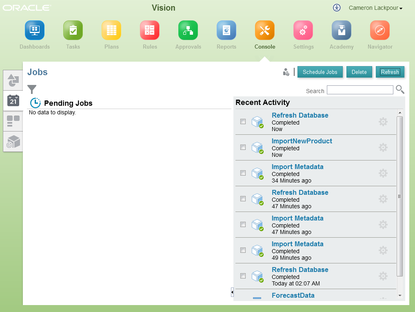Click scrollbar down arrow in Recent Activity
Image resolution: width=415 pixels, height=312 pixels.
[x=400, y=295]
